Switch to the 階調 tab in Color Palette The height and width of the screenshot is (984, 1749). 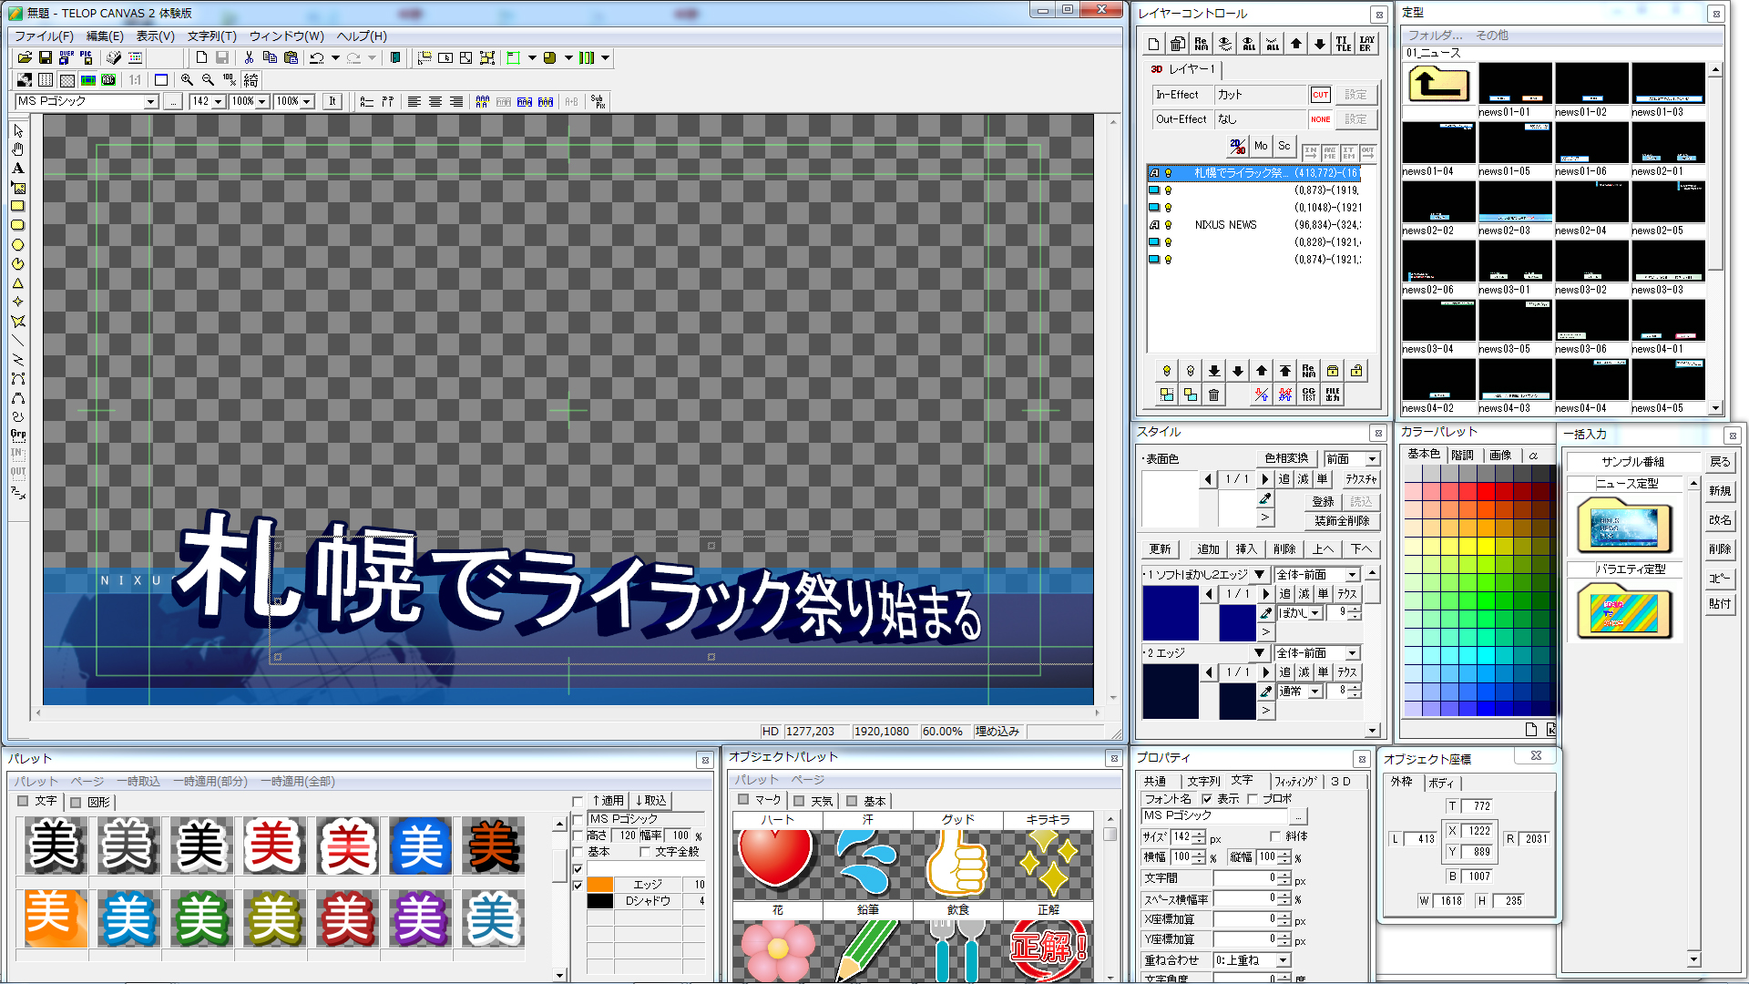pos(1462,455)
